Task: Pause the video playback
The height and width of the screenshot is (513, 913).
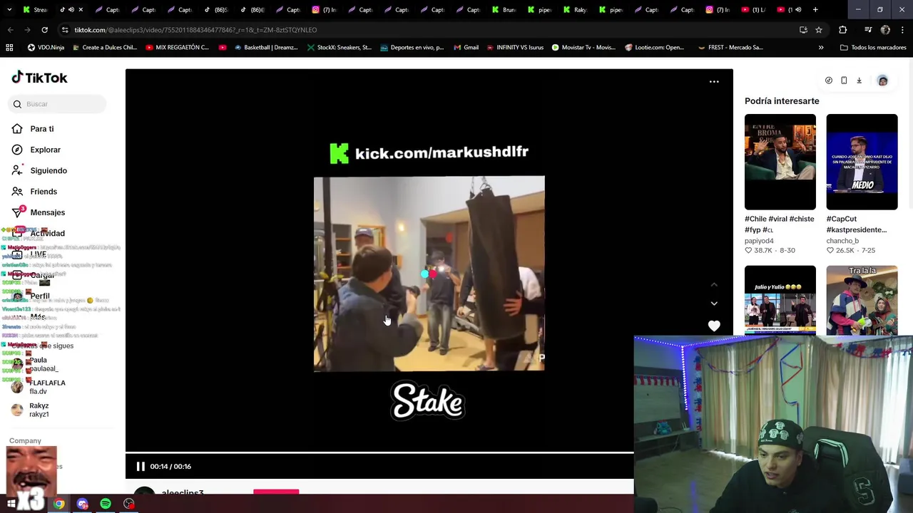Action: coord(141,466)
